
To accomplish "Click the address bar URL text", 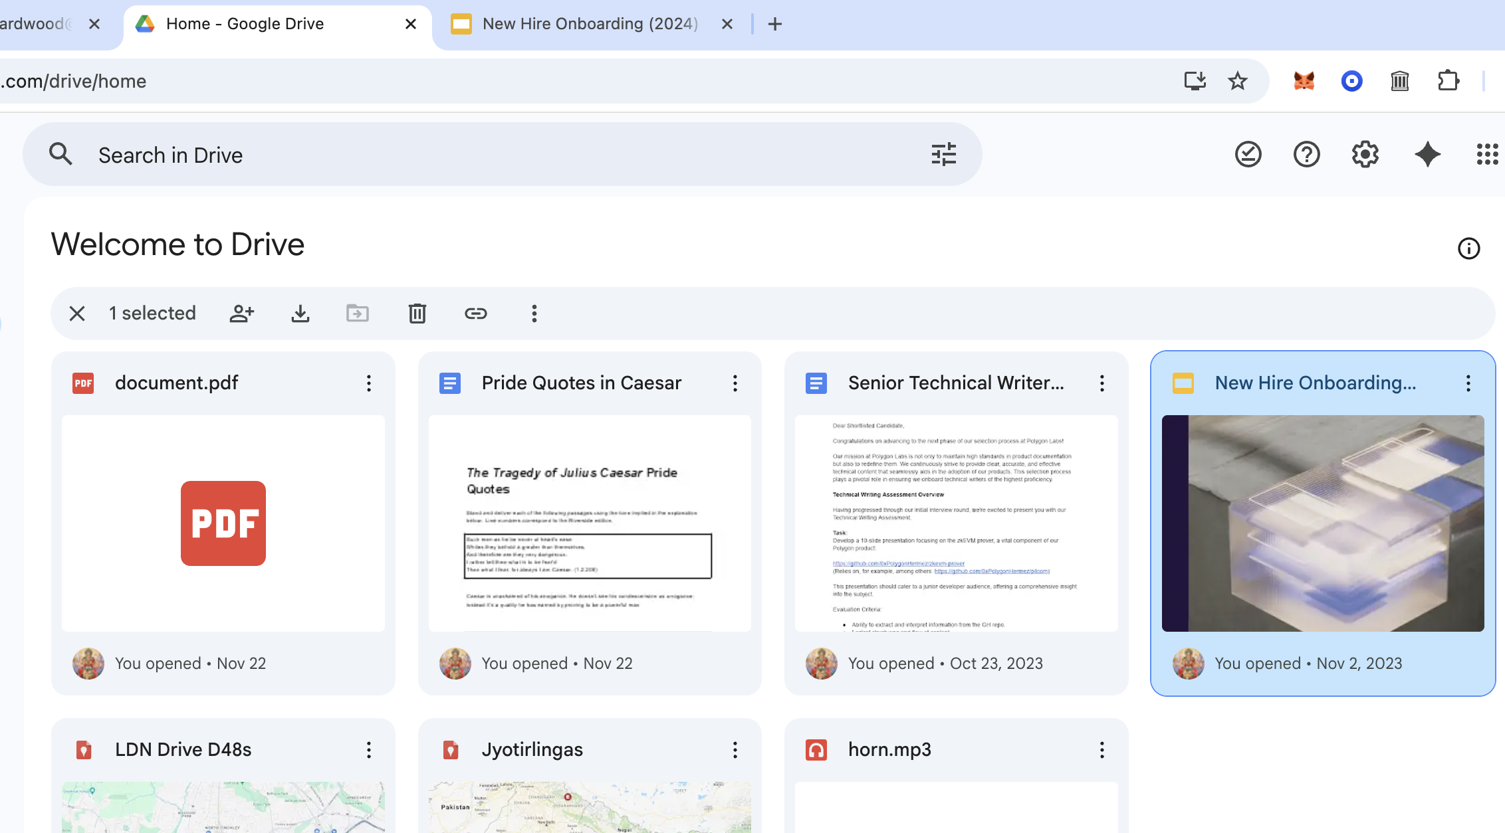I will coord(73,81).
